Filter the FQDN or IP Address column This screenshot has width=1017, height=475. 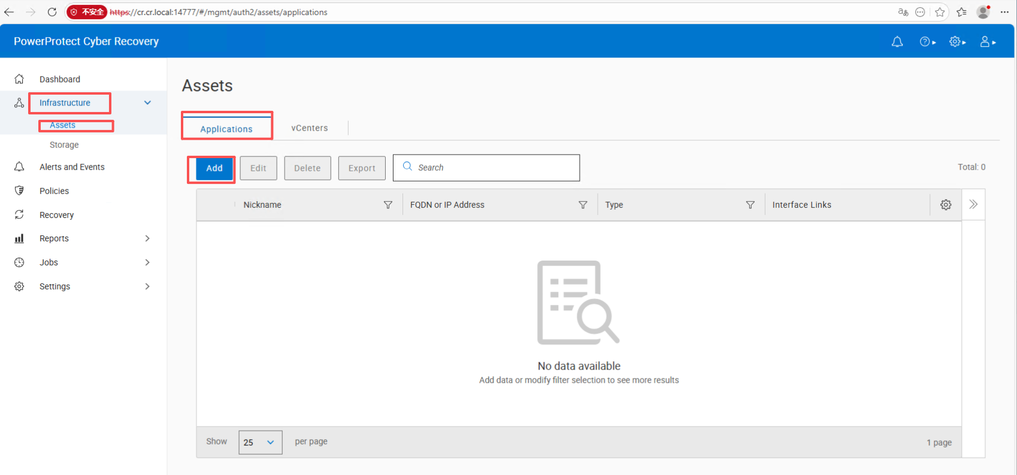pos(583,205)
